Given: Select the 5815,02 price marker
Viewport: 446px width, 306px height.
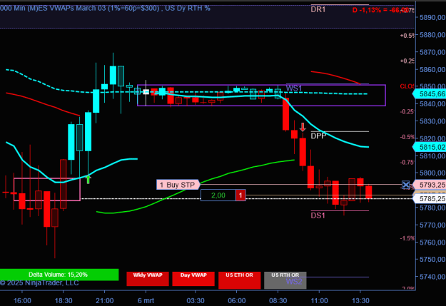Looking at the screenshot, I should click(430, 147).
